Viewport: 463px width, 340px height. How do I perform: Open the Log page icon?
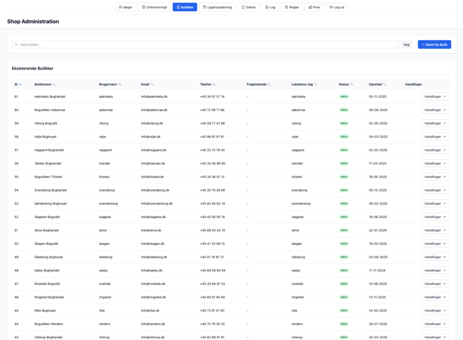(x=266, y=7)
